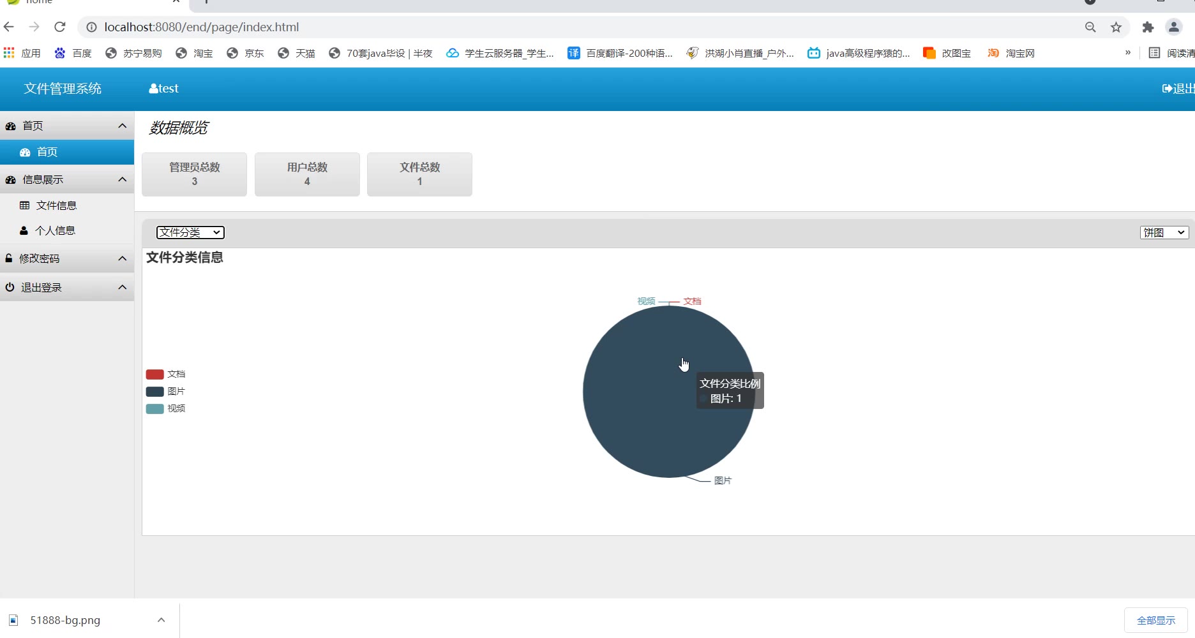Open the java高级程序猿 bookmark
The height and width of the screenshot is (638, 1195).
pyautogui.click(x=859, y=53)
